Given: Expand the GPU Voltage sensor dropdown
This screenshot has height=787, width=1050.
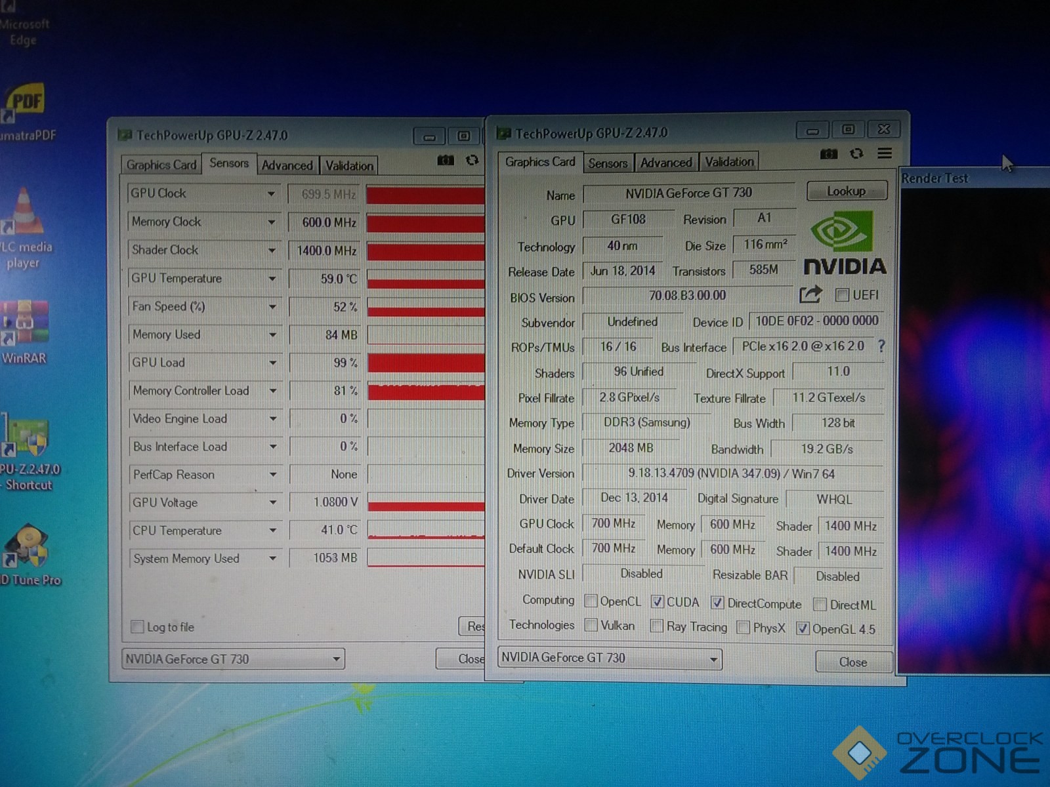Looking at the screenshot, I should click(272, 503).
